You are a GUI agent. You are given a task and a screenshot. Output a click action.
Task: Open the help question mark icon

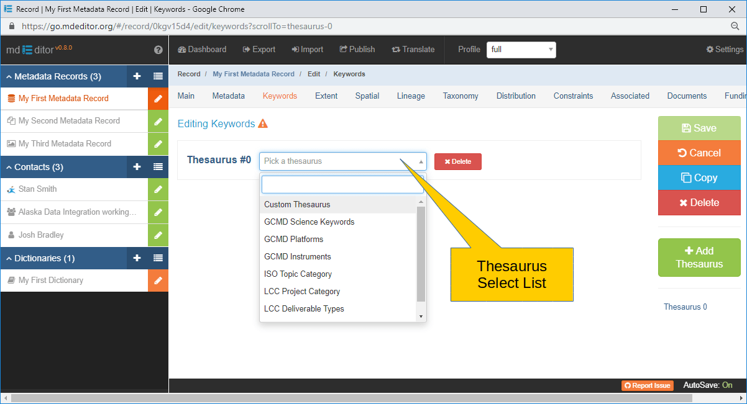pyautogui.click(x=158, y=50)
